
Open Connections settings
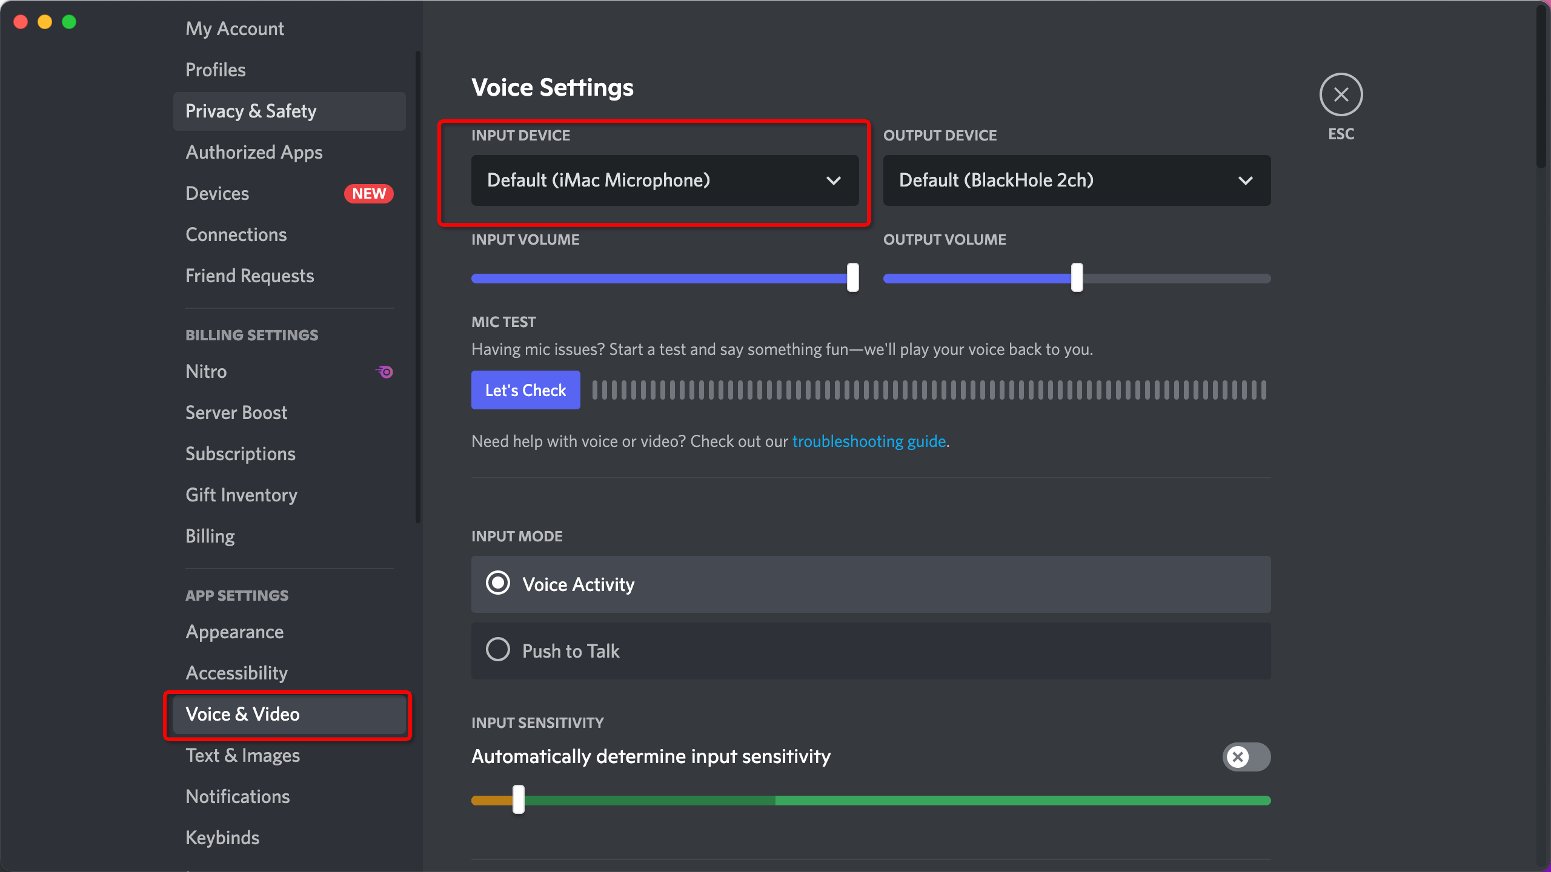(x=236, y=234)
